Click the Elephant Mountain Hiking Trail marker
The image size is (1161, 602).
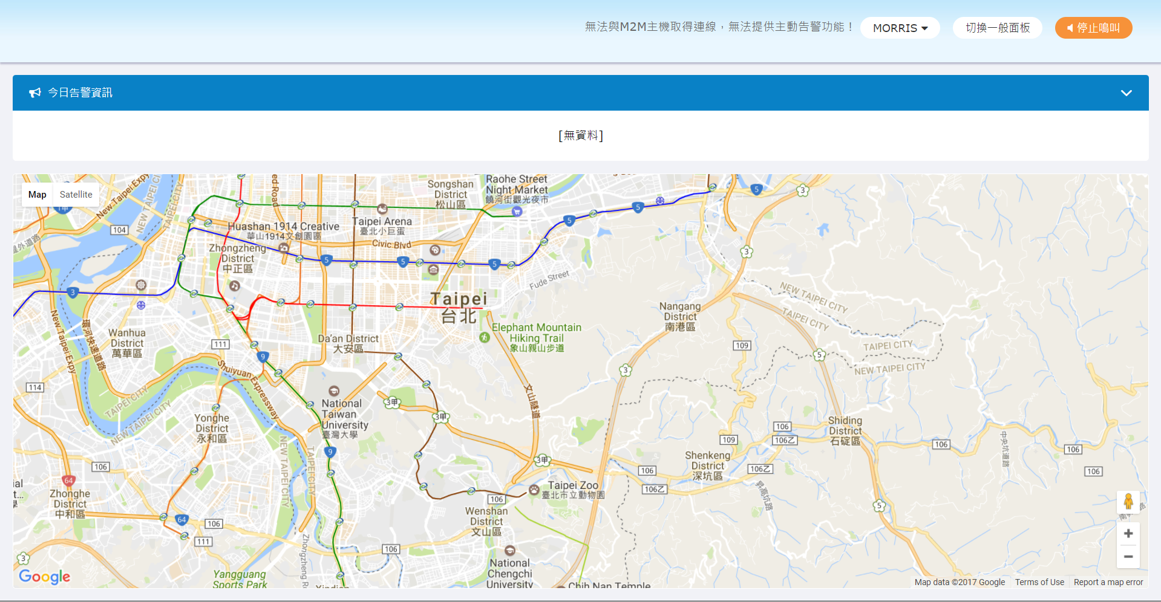tap(485, 337)
